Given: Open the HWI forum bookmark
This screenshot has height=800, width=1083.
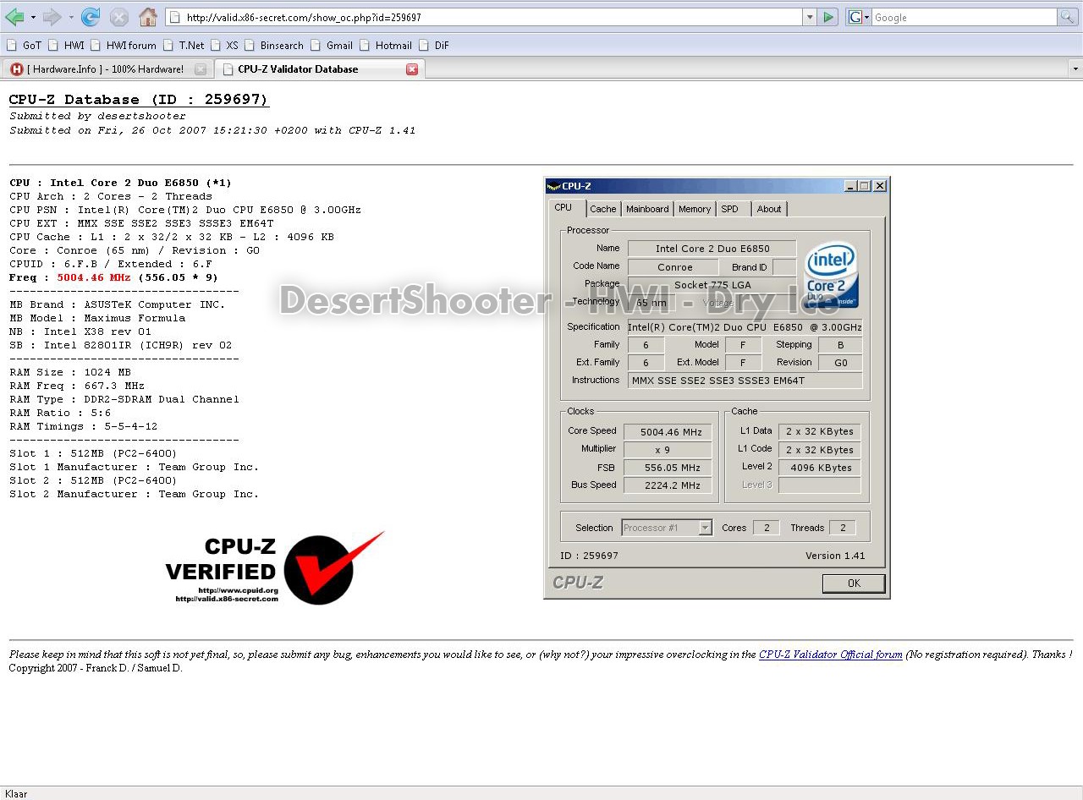Looking at the screenshot, I should (x=123, y=46).
